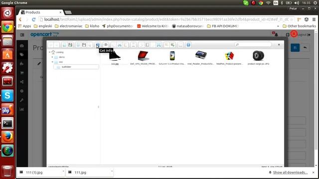
Task: Open Tools wrench icon in sidebar
Action: pos(22,100)
